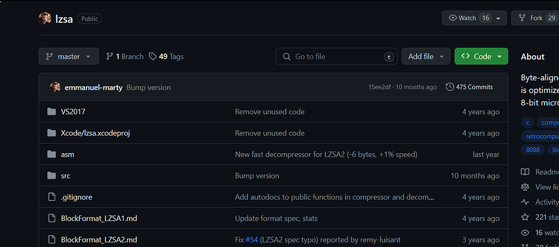This screenshot has width=559, height=247.
Task: Click the c topic tag
Action: pos(527,123)
